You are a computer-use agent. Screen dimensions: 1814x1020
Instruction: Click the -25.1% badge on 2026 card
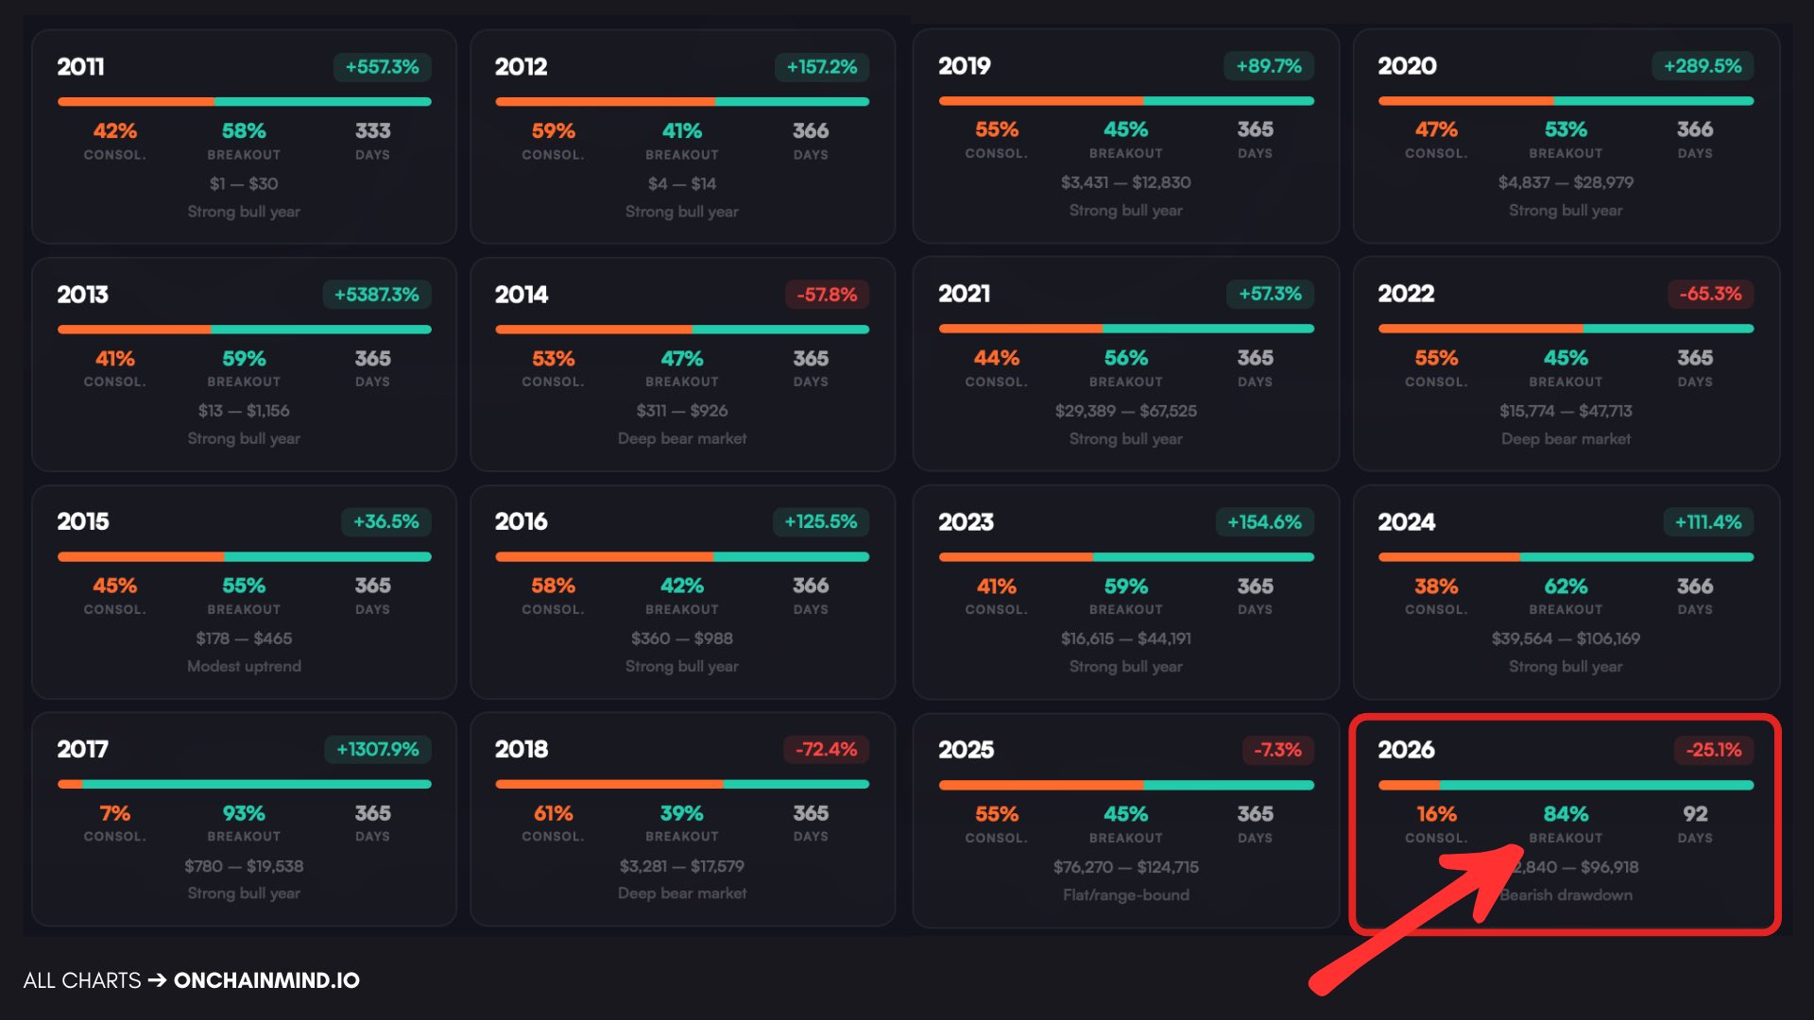click(x=1714, y=750)
